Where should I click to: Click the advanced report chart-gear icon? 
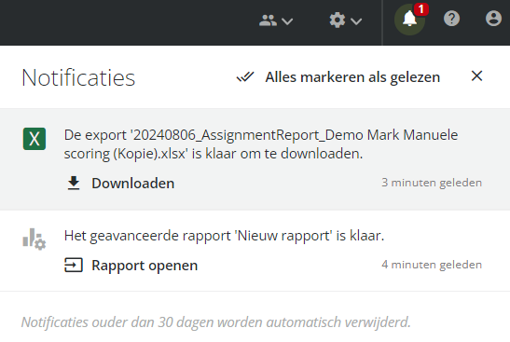pyautogui.click(x=34, y=239)
